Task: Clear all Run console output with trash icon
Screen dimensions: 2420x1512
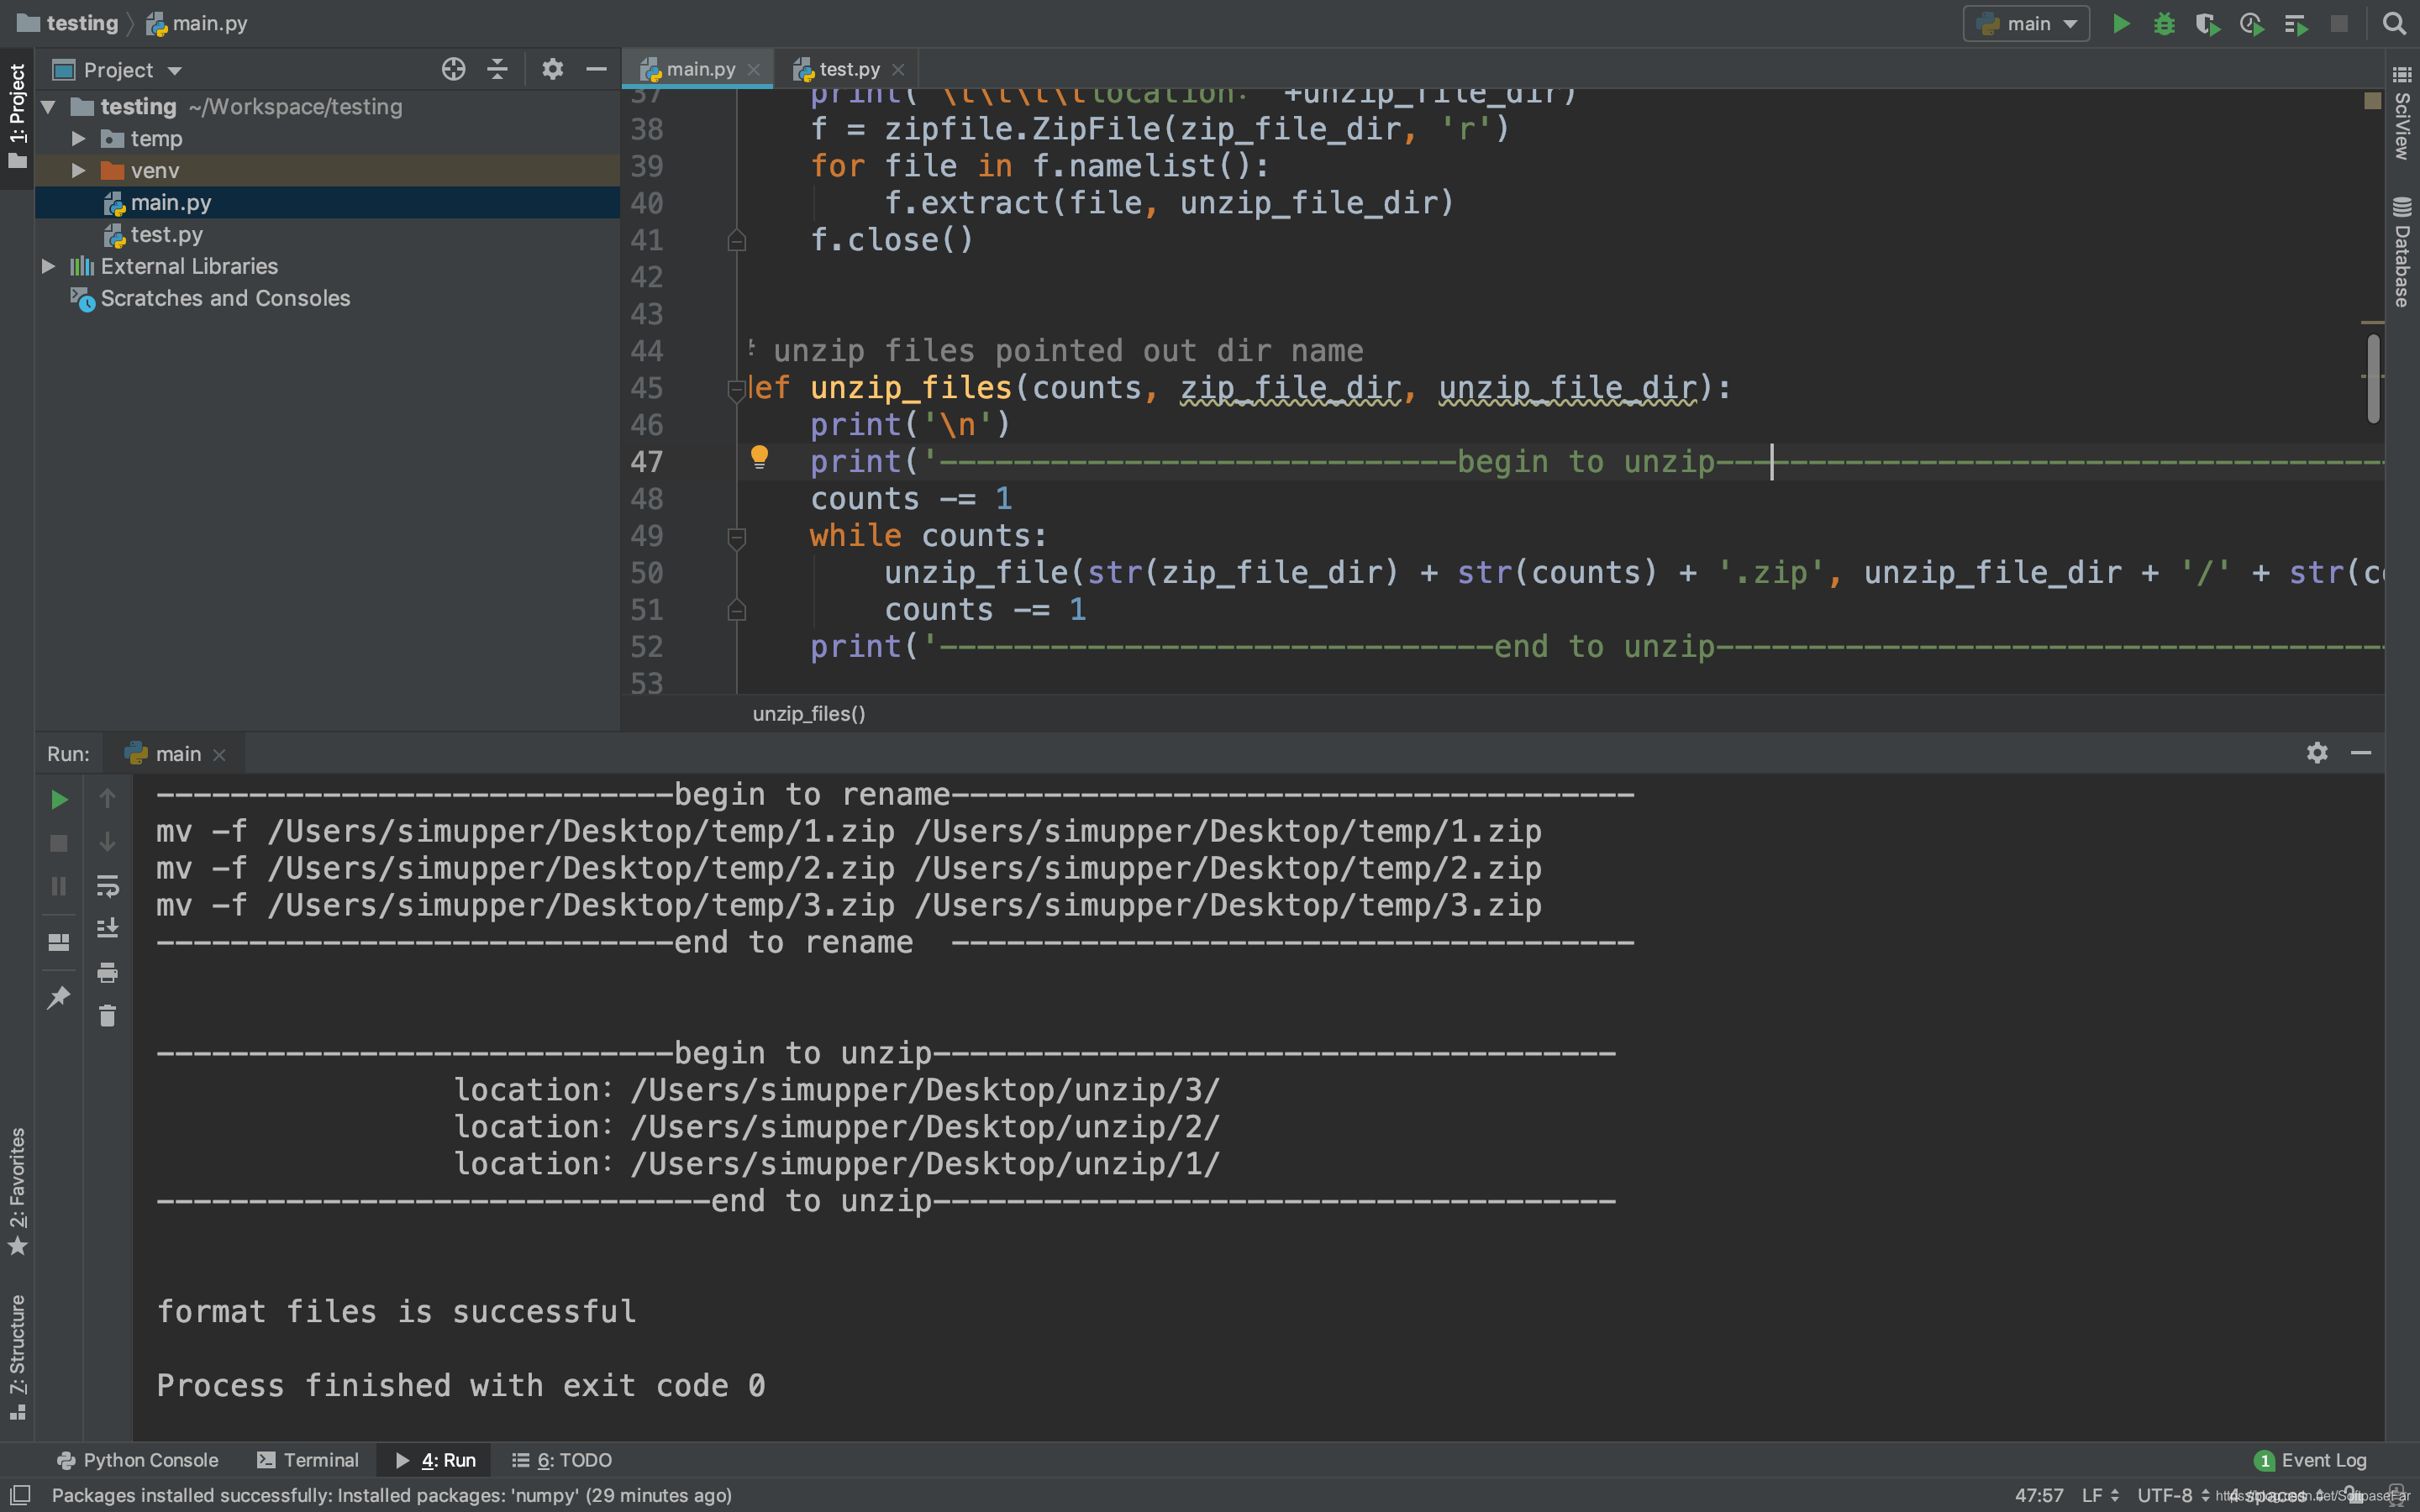Action: (x=107, y=1016)
